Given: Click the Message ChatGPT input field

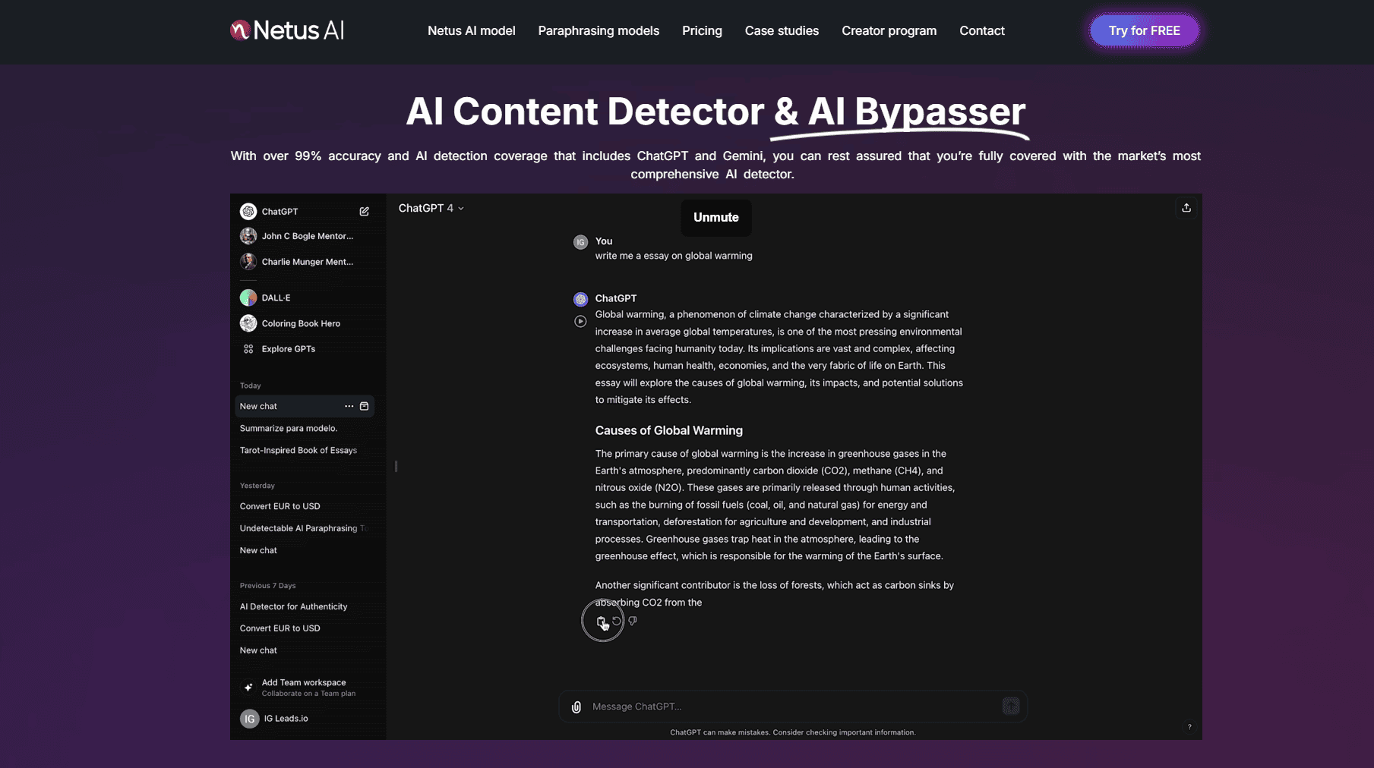Looking at the screenshot, I should 793,707.
